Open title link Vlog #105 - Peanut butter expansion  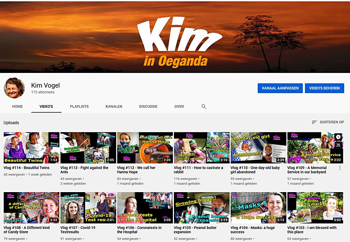[x=195, y=230]
